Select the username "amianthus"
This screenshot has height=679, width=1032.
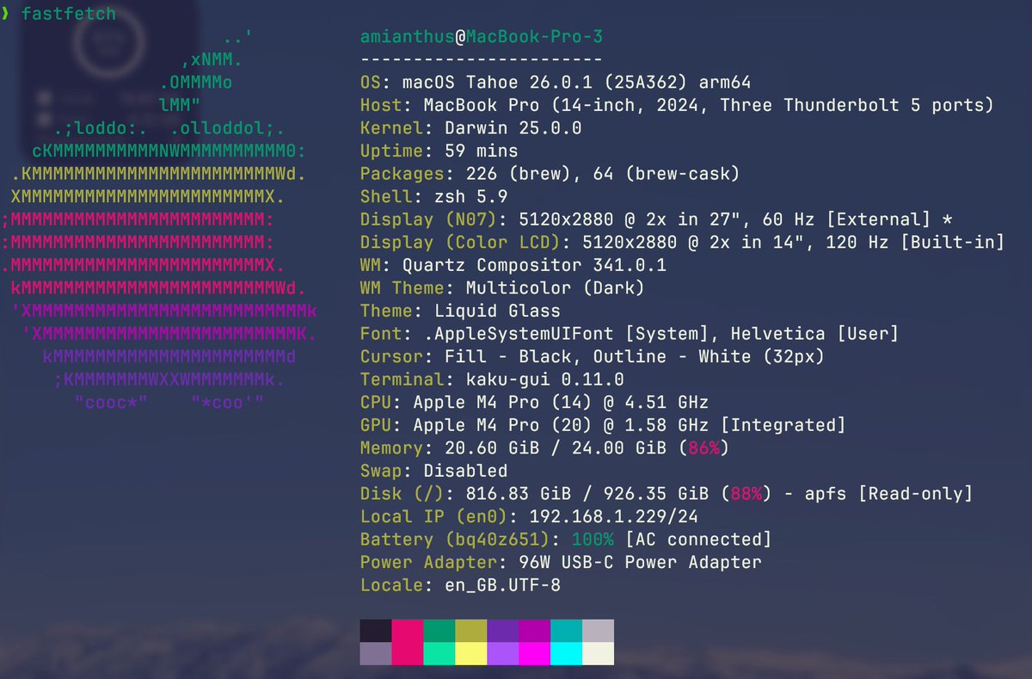pos(408,38)
